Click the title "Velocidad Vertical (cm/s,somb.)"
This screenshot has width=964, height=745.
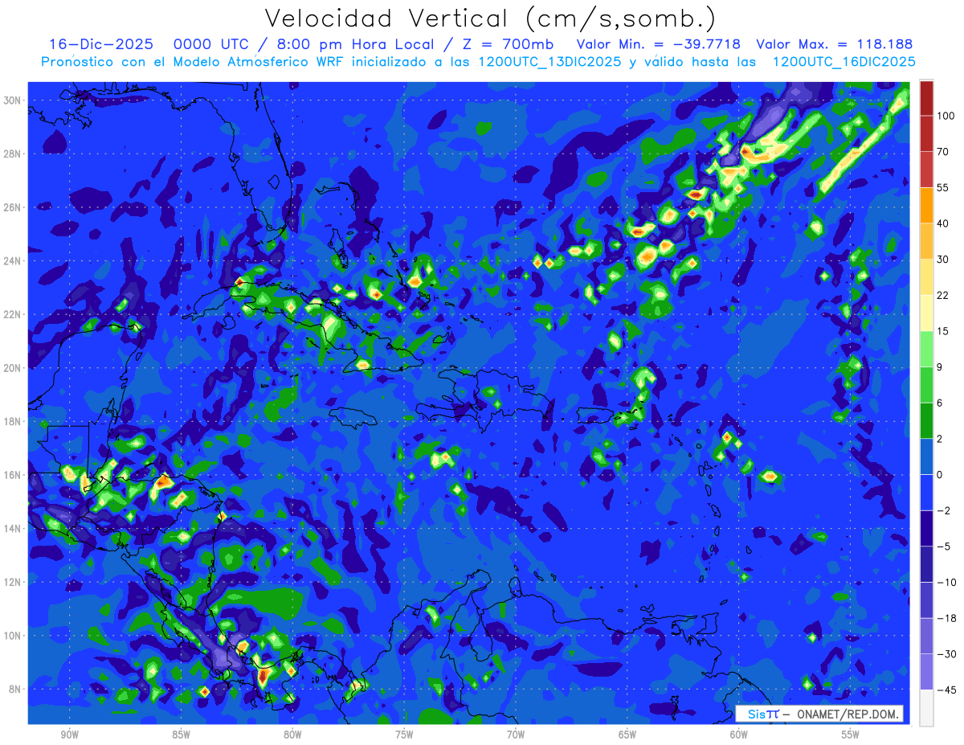point(490,18)
